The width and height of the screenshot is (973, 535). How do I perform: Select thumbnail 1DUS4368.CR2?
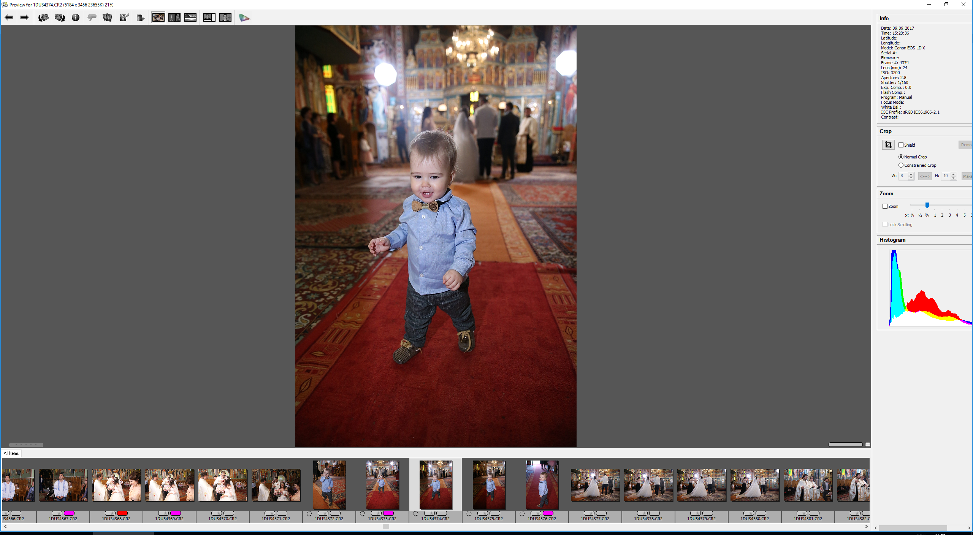[116, 485]
